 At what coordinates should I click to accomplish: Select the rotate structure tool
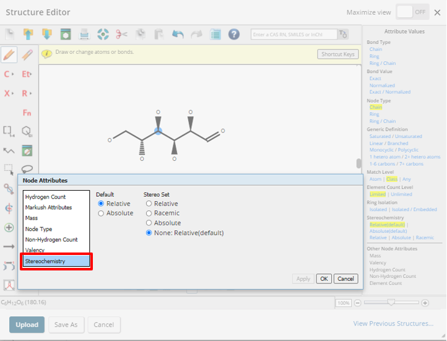tap(9, 208)
